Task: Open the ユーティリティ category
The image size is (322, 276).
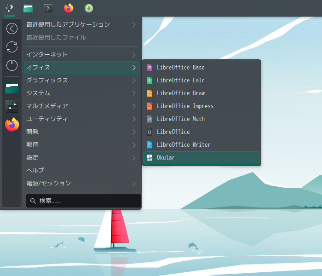Action: point(82,119)
